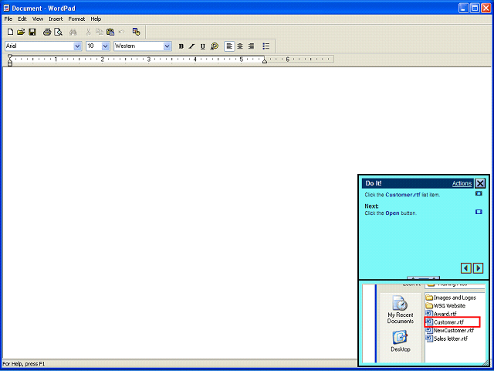Copy selection using Copy icon
Screen dimensions: 494x371
tap(100, 32)
